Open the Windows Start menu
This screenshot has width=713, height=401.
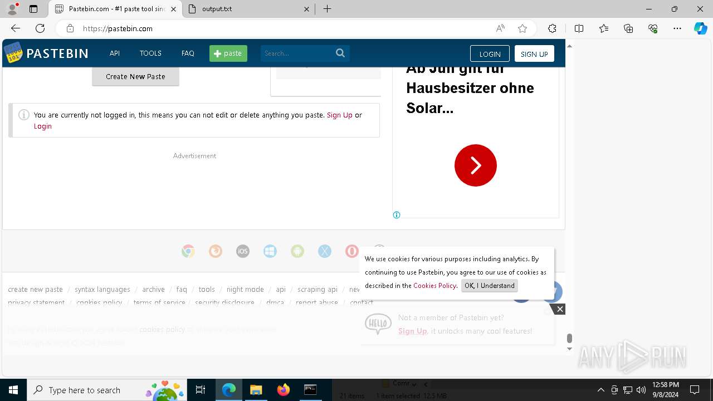[13, 390]
